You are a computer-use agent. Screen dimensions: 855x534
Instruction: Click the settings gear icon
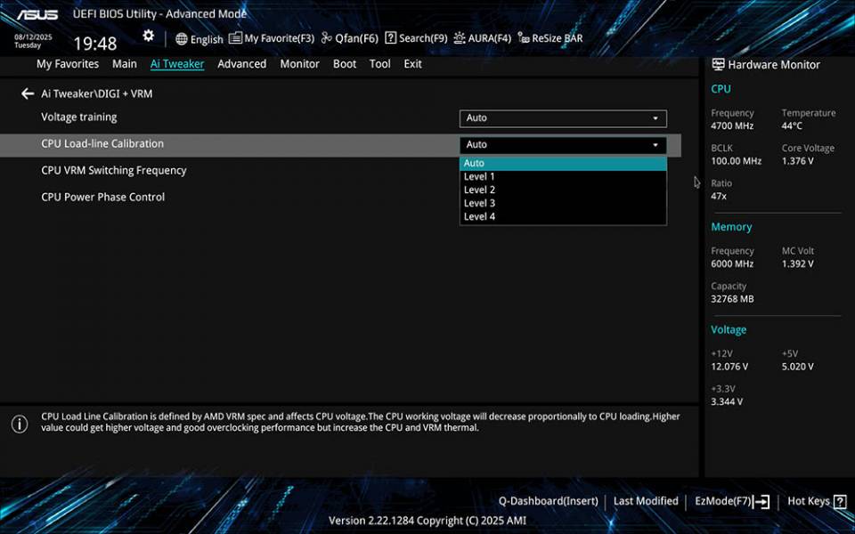(x=148, y=35)
